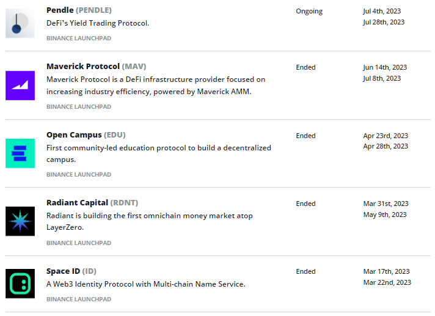
Task: Click the DeFi's Yield Trading Protocol description
Action: click(x=98, y=23)
